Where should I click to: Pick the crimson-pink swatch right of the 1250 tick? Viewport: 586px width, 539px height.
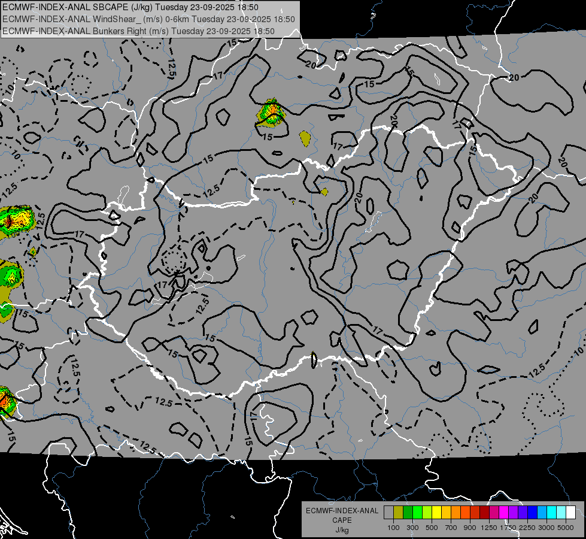pos(494,513)
